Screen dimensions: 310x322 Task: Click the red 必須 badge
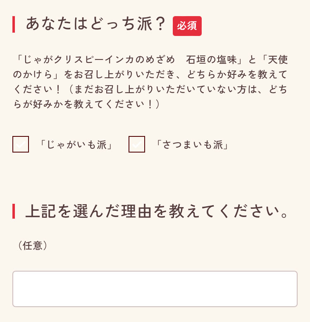pos(187,26)
